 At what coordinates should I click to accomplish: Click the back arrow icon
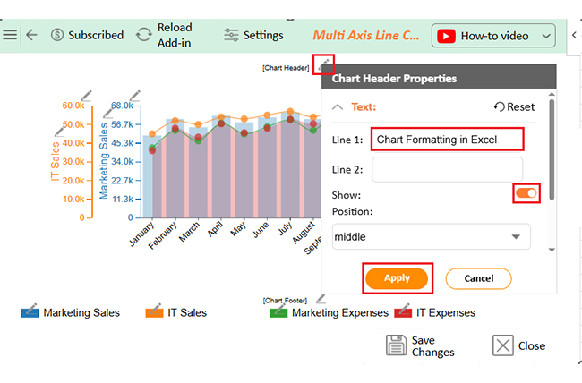click(x=32, y=35)
